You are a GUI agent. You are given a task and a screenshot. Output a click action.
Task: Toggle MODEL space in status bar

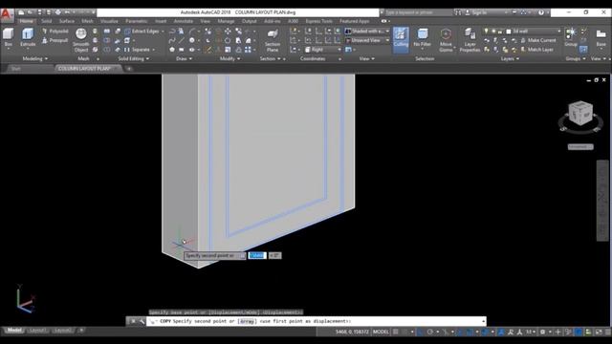pos(381,332)
